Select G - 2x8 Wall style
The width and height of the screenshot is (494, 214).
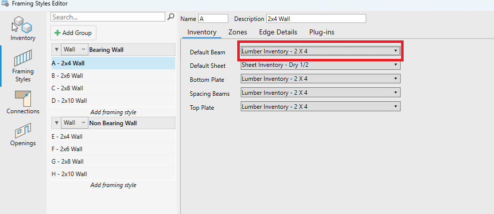[x=67, y=162]
